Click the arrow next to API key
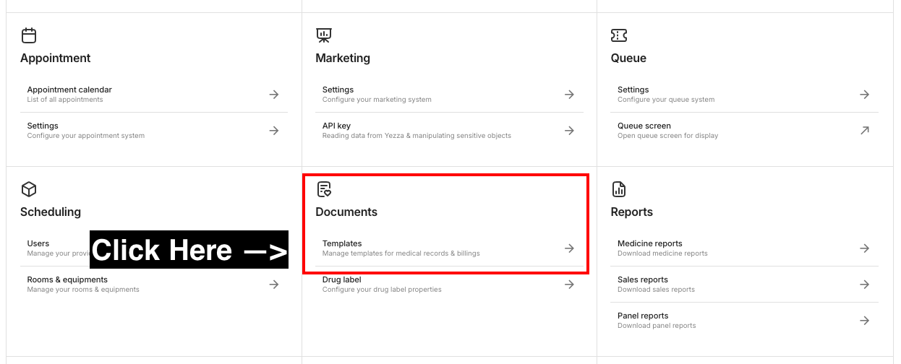Image resolution: width=901 pixels, height=364 pixels. pyautogui.click(x=569, y=131)
